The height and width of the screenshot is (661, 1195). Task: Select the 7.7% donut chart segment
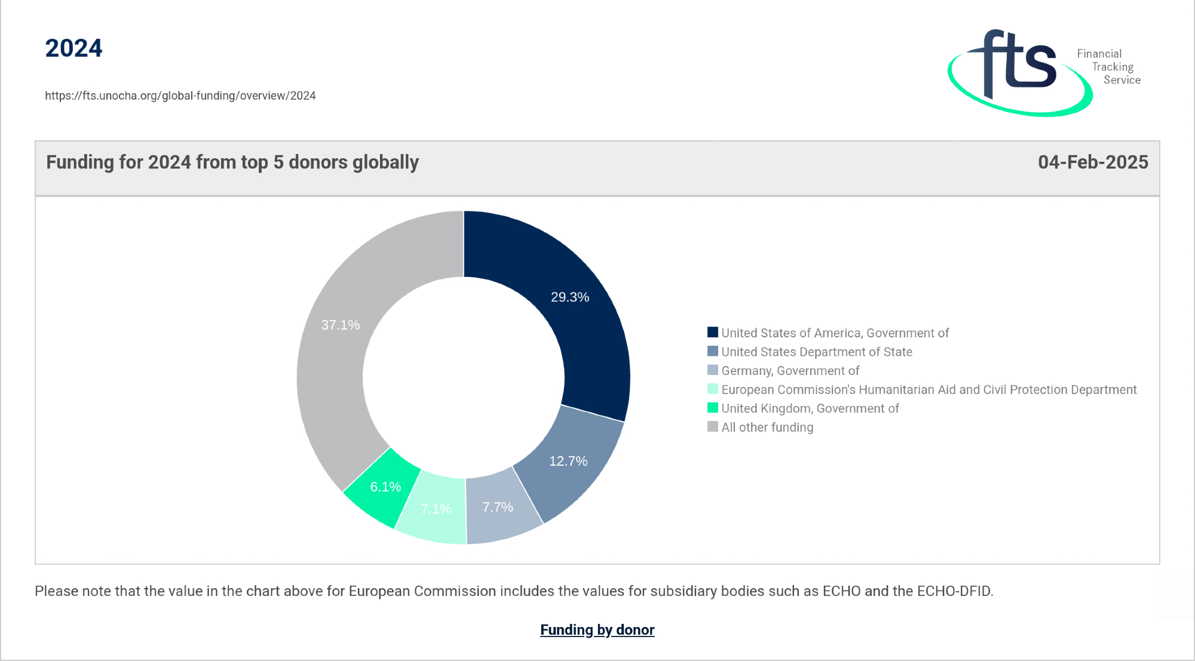click(x=498, y=508)
